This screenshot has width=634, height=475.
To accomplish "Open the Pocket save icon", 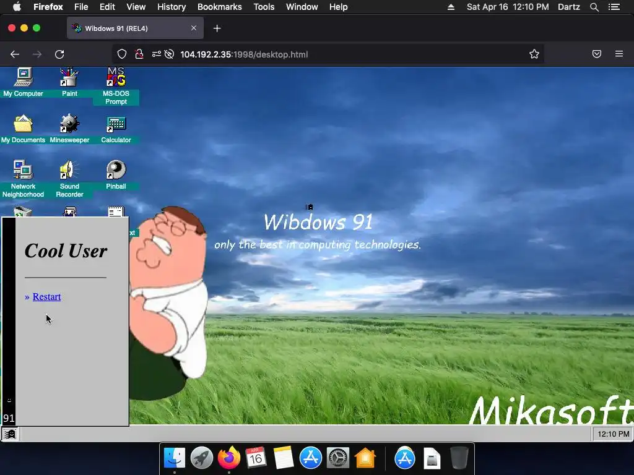I will 597,54.
